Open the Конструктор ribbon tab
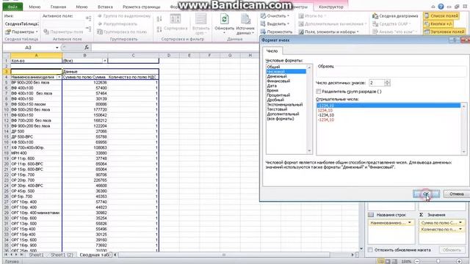 (x=331, y=7)
